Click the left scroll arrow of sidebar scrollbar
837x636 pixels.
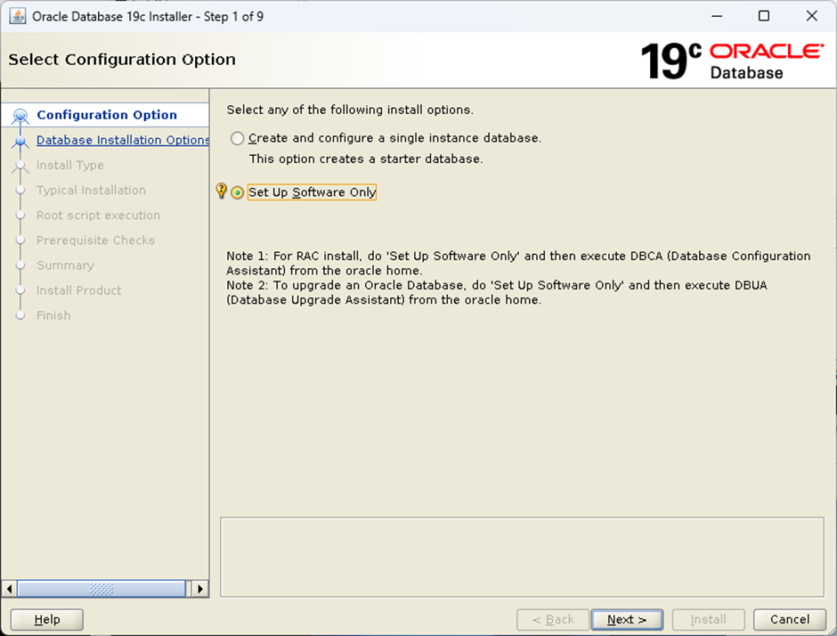click(9, 589)
